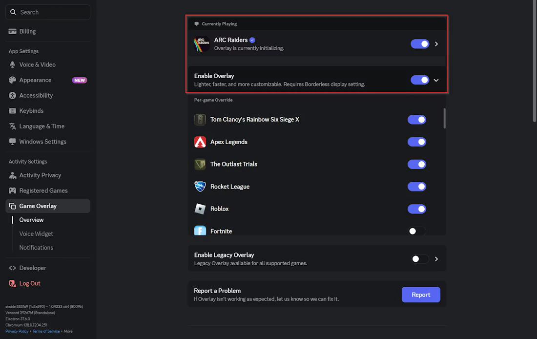Open ARC Raiders details chevron

(x=436, y=44)
